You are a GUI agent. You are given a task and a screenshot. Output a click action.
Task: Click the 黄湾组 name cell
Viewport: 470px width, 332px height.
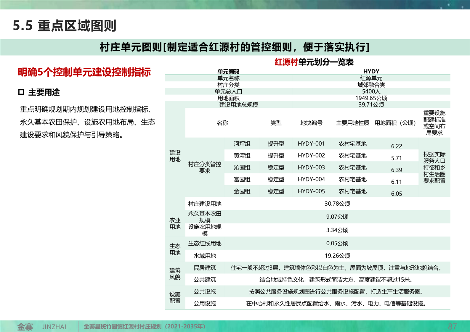point(242,156)
